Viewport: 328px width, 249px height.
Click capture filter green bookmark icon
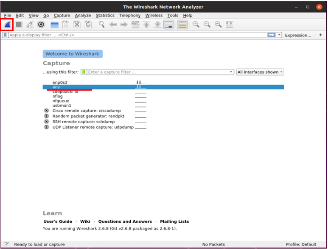point(84,72)
